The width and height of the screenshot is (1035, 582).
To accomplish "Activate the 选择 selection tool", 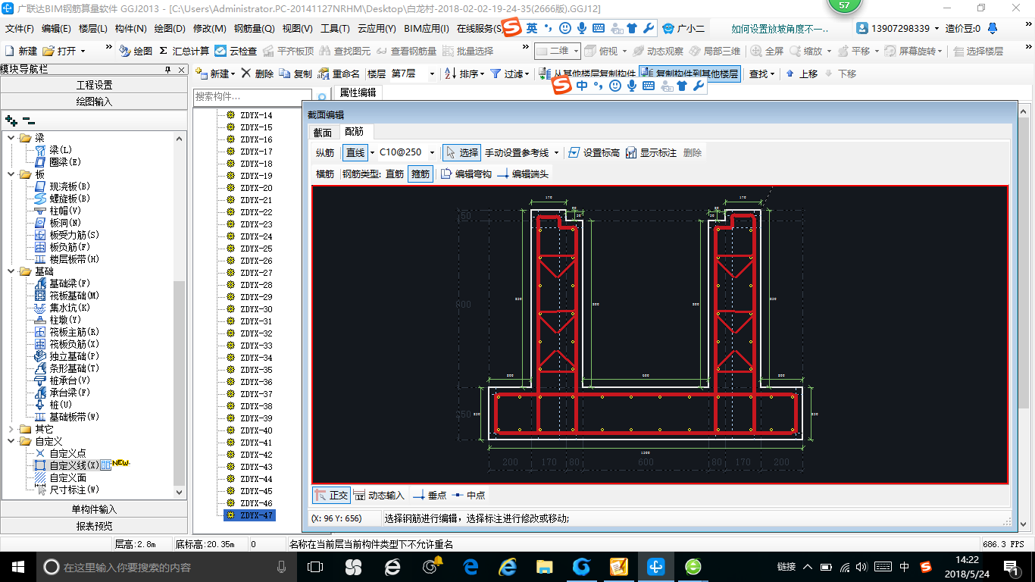I will (x=461, y=152).
